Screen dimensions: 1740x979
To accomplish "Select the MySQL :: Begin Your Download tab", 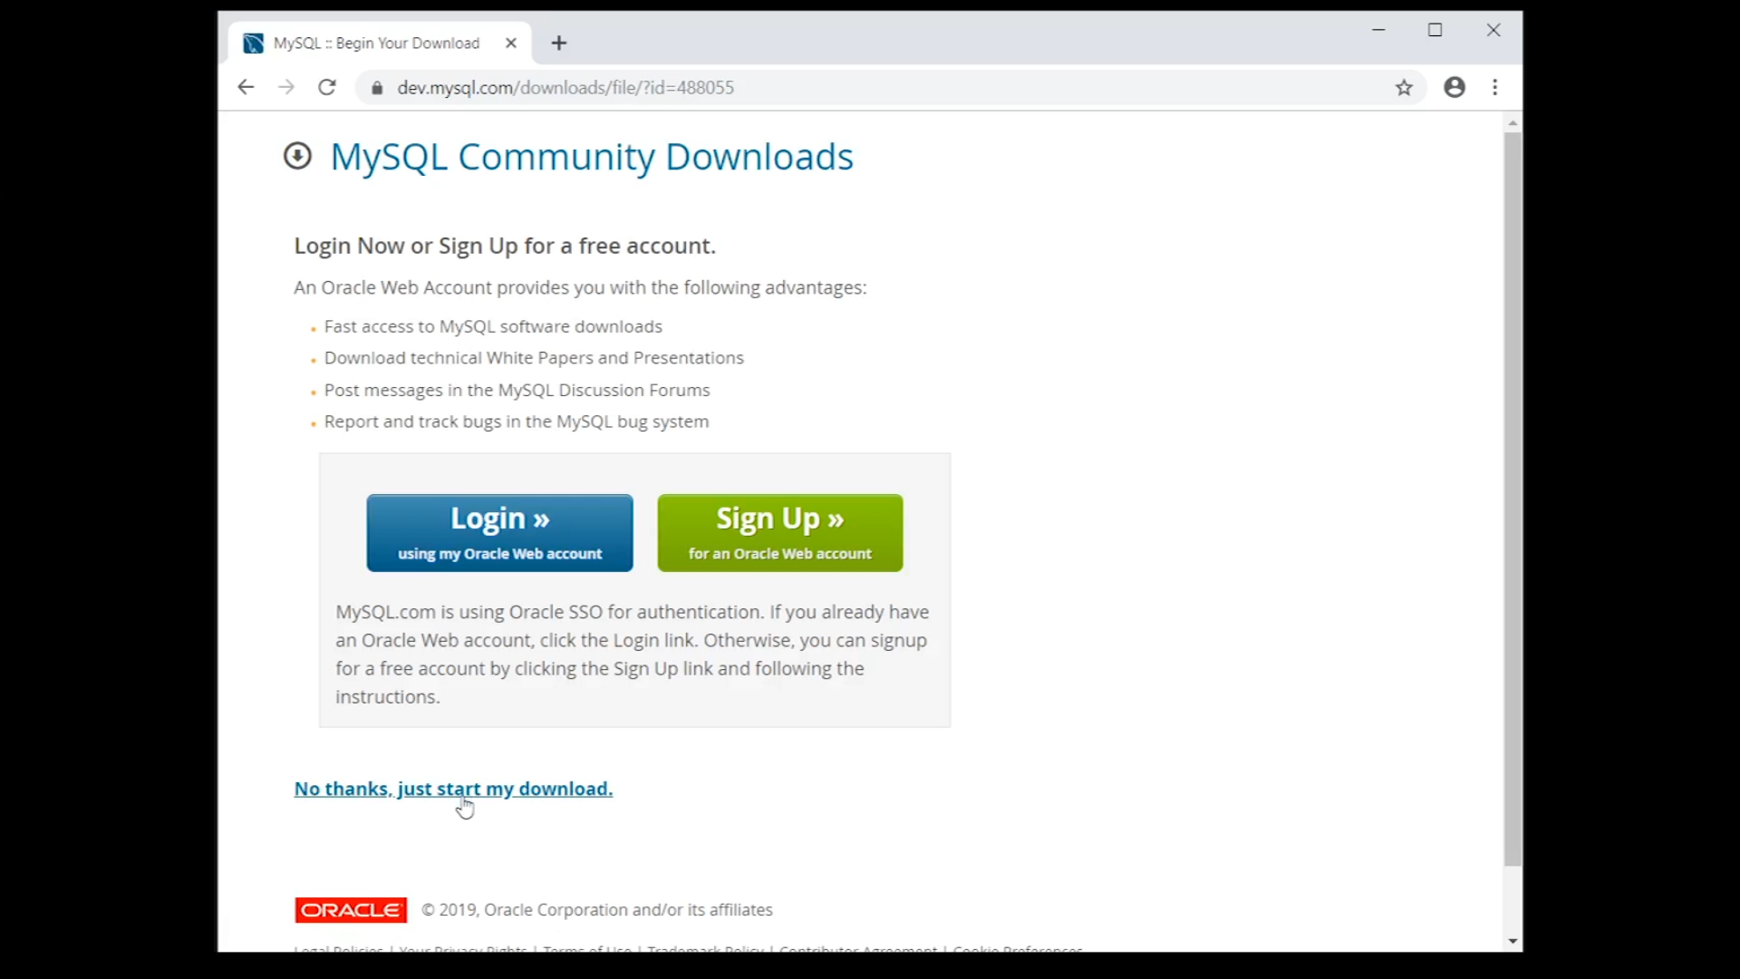I will 376,43.
